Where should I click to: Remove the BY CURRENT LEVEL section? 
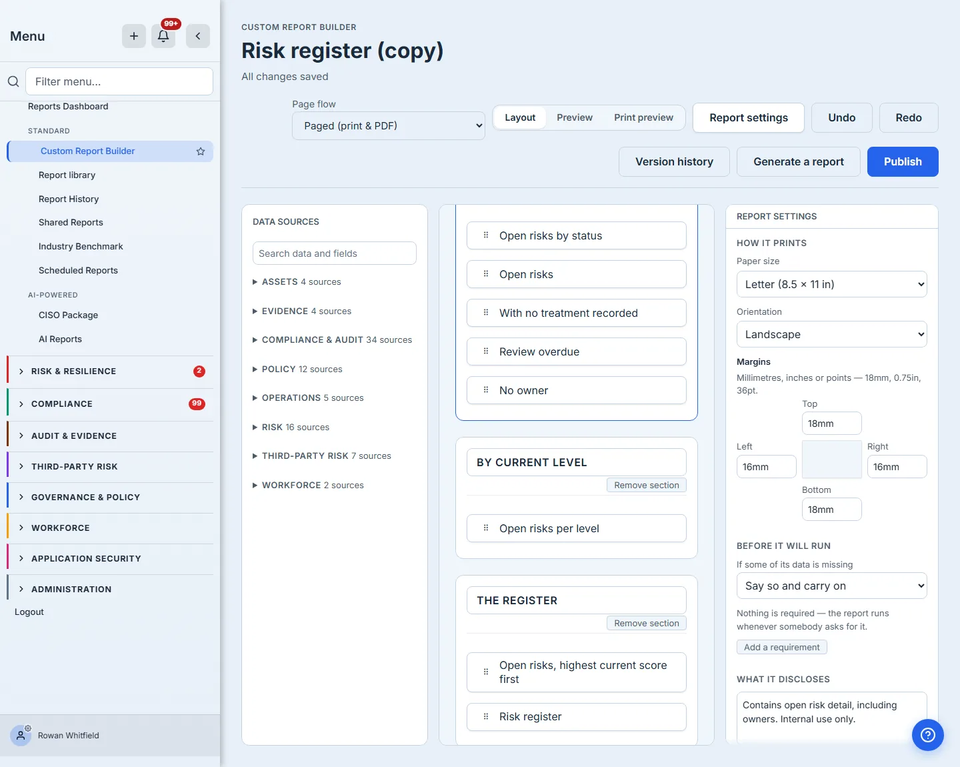click(x=647, y=486)
